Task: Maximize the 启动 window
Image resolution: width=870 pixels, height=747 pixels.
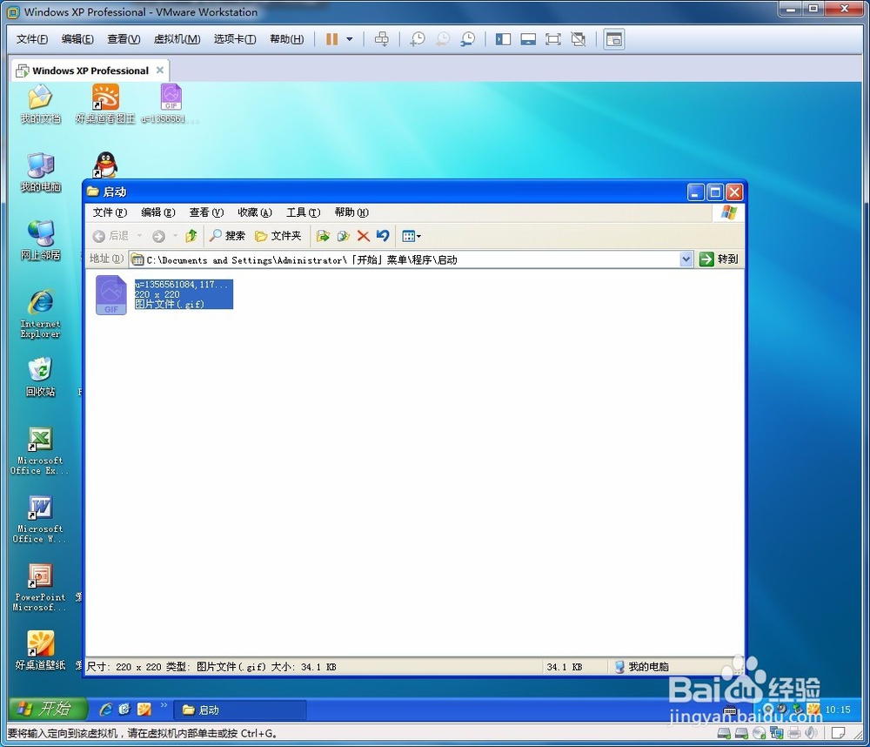Action: pos(715,192)
